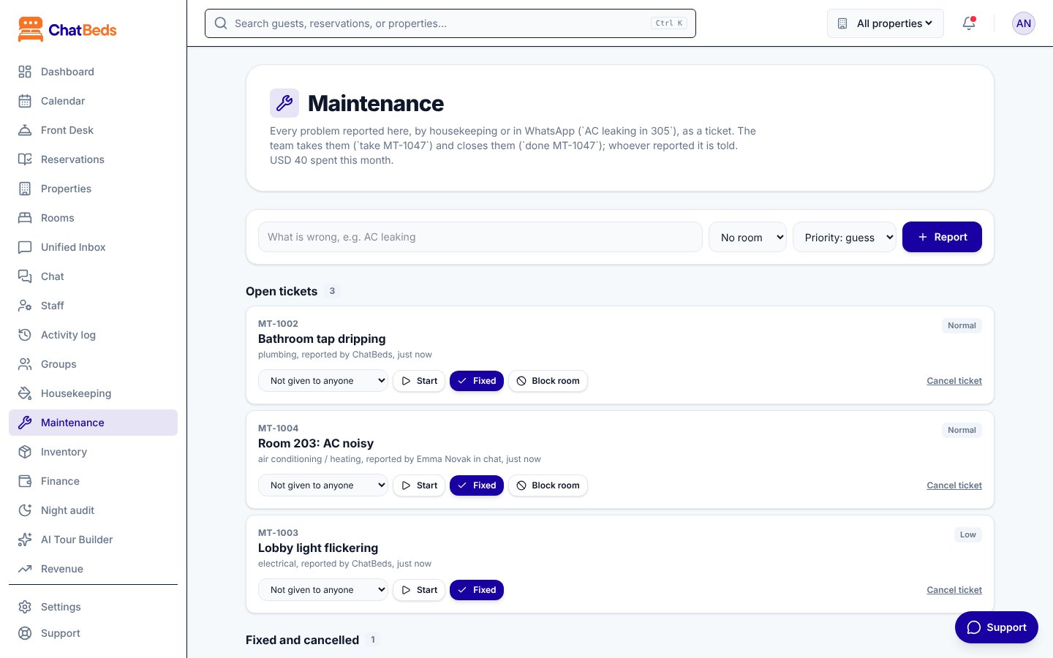Click the Night audit moon icon
Image resolution: width=1053 pixels, height=658 pixels.
pos(25,510)
